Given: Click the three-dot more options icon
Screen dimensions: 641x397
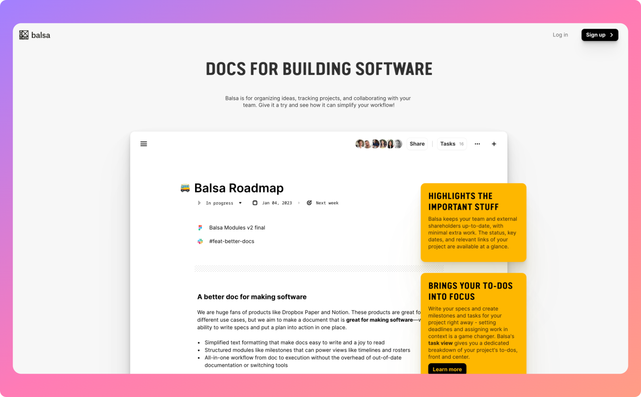Looking at the screenshot, I should coord(477,144).
